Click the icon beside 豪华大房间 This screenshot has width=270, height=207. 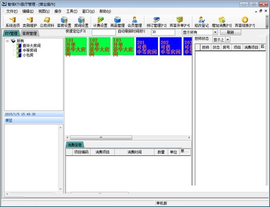[19, 45]
